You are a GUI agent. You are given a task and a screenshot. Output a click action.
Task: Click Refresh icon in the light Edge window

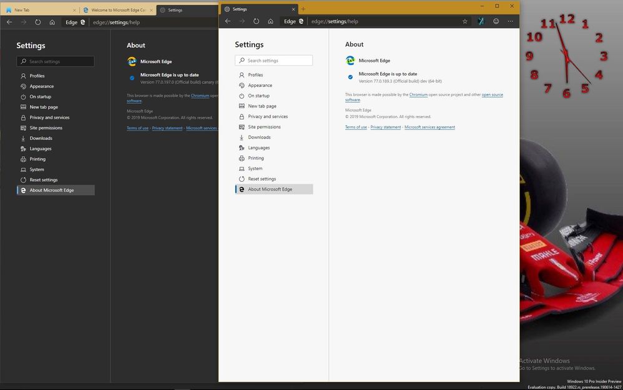pyautogui.click(x=257, y=21)
